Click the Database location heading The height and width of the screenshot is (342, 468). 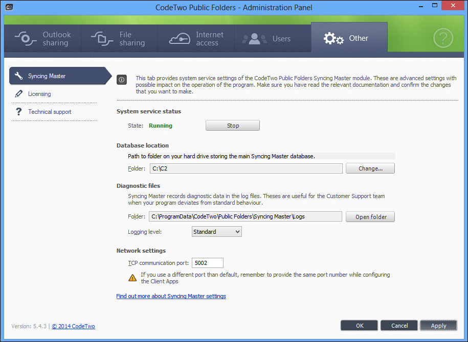143,145
